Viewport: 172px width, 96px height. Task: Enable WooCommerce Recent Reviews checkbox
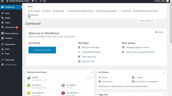(67, 11)
